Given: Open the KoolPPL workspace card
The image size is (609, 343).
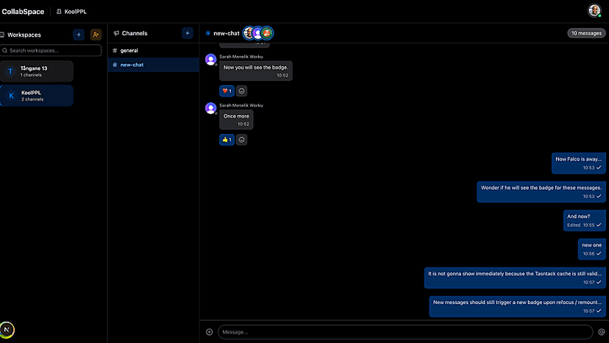Looking at the screenshot, I should coord(37,96).
